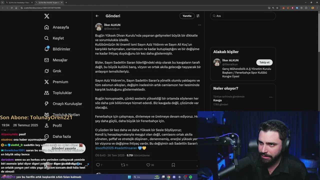Viewport: 320px width, 180px height.
Task: Open Discord from the taskbar
Action: pos(174,177)
